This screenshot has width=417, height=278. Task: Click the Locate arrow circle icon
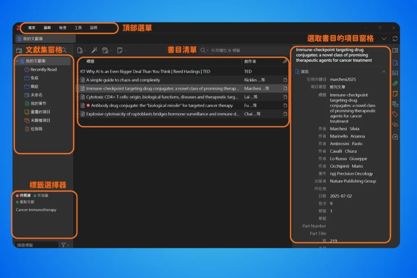[x=395, y=137]
